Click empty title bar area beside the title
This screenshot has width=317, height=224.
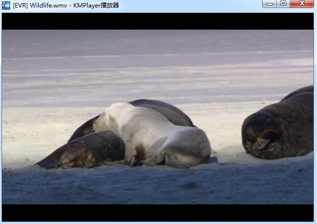click(202, 6)
